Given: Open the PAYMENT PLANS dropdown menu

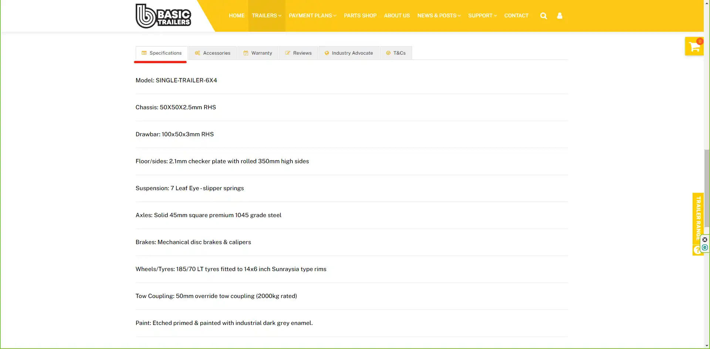Looking at the screenshot, I should [312, 16].
